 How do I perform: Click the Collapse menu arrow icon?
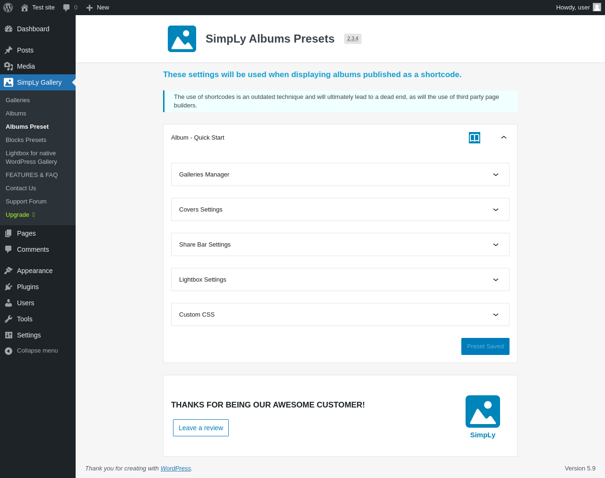click(x=9, y=351)
